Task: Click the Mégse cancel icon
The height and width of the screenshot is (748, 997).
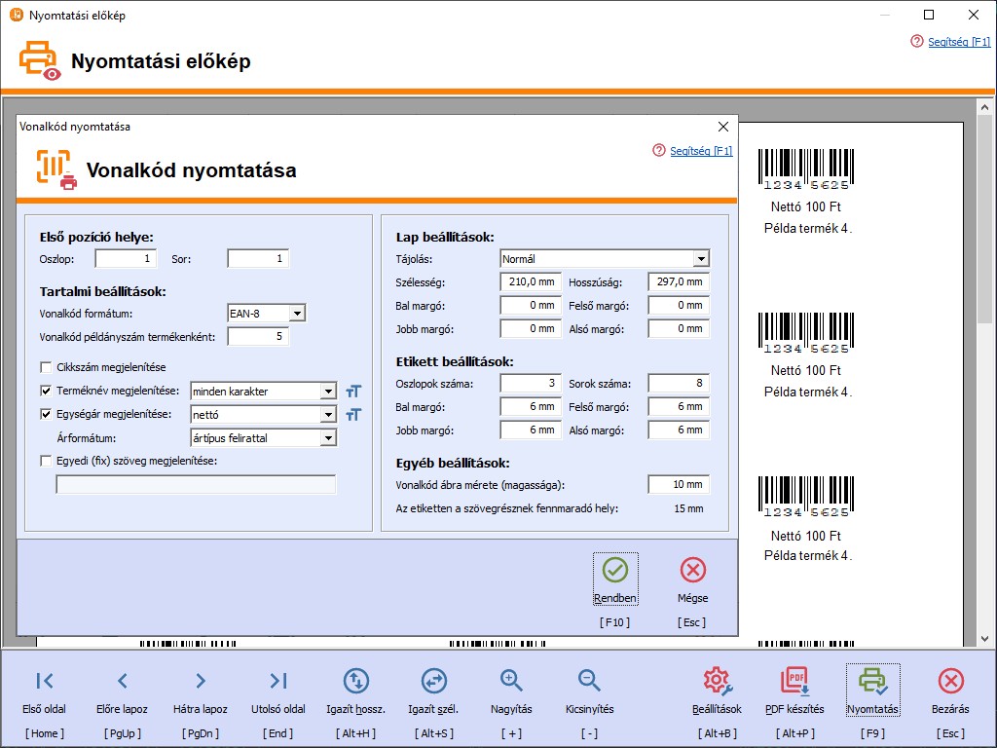Action: click(x=692, y=571)
